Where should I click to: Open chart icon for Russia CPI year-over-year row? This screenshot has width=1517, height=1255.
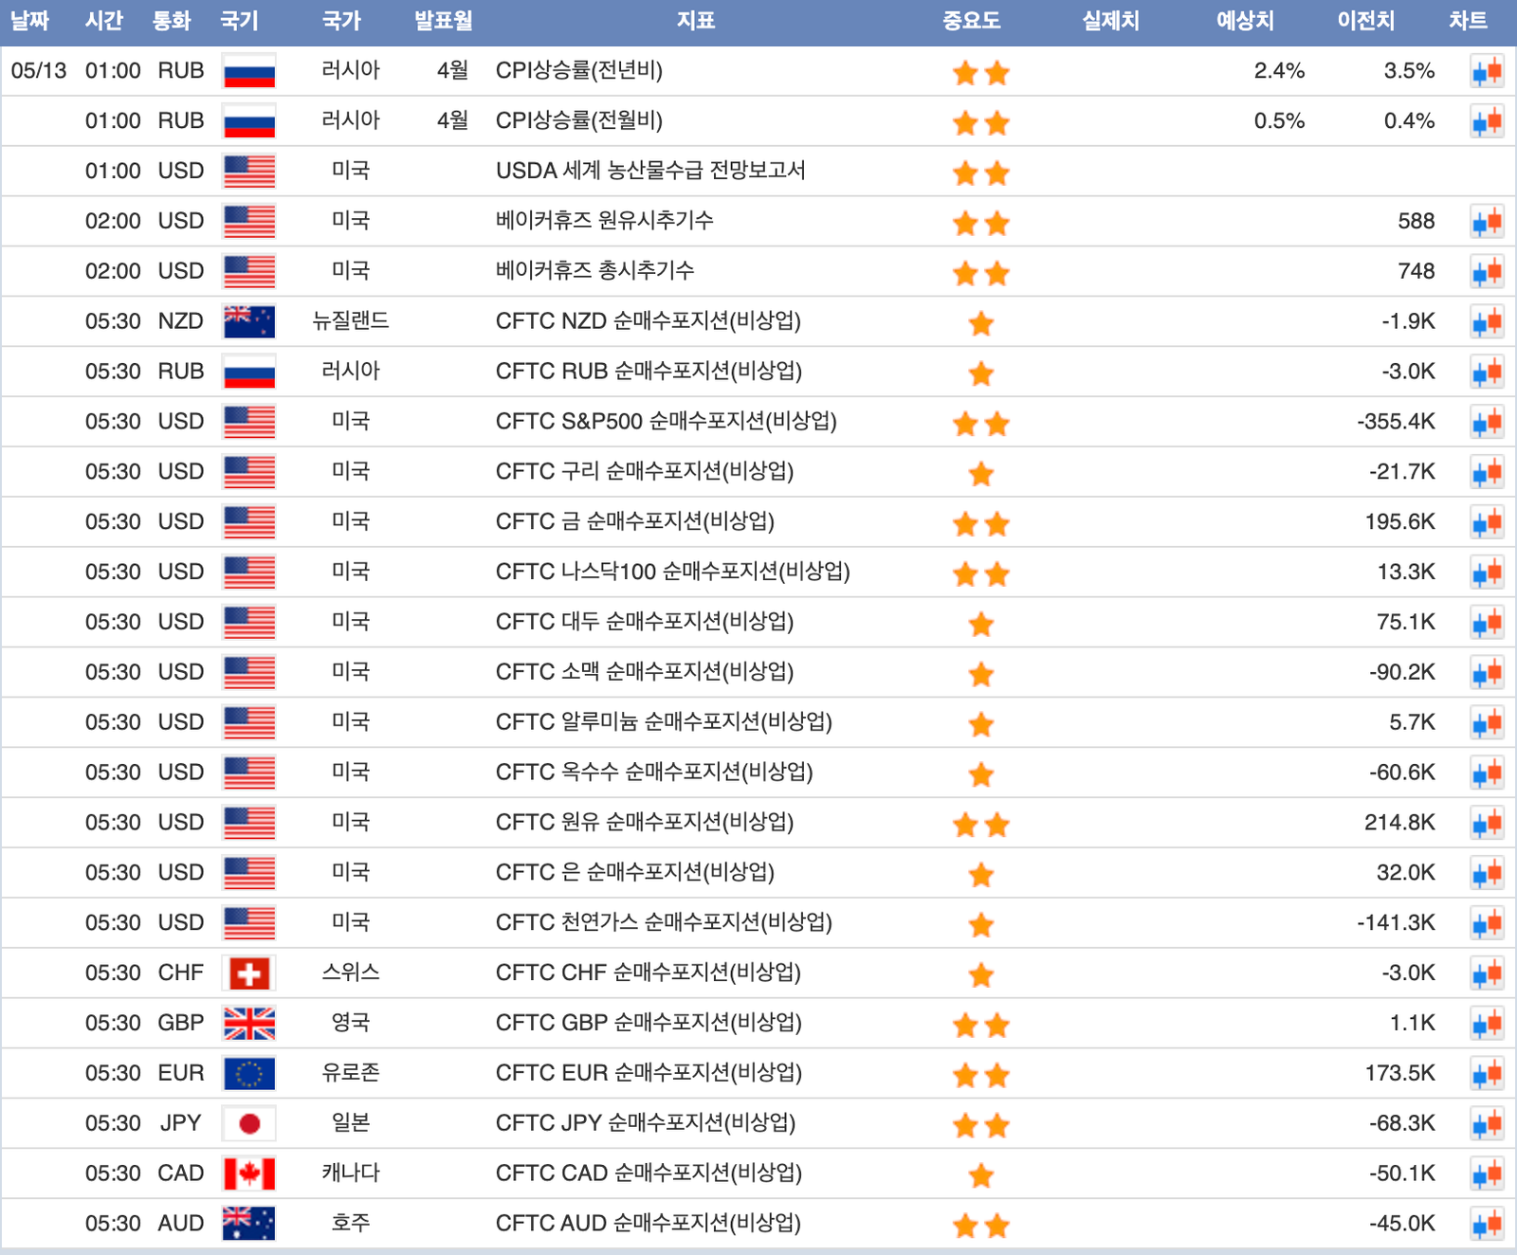1487,71
